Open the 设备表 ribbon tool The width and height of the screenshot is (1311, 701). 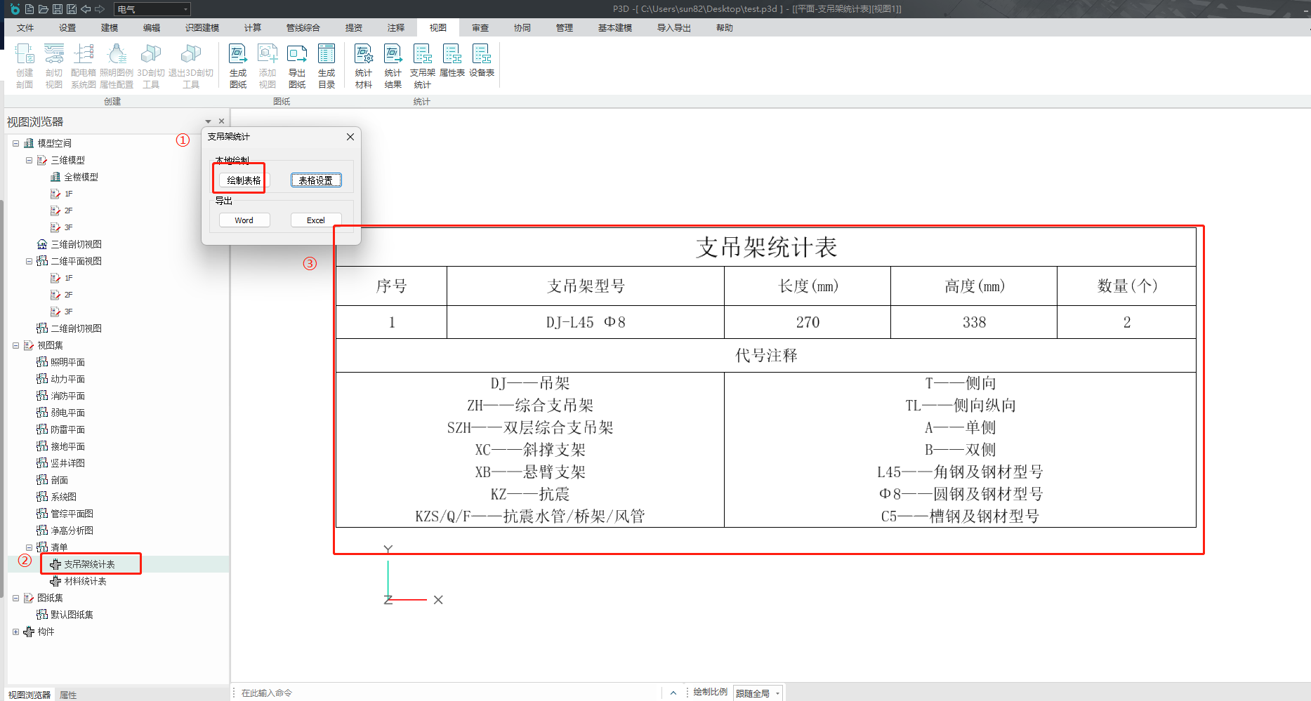tap(481, 61)
